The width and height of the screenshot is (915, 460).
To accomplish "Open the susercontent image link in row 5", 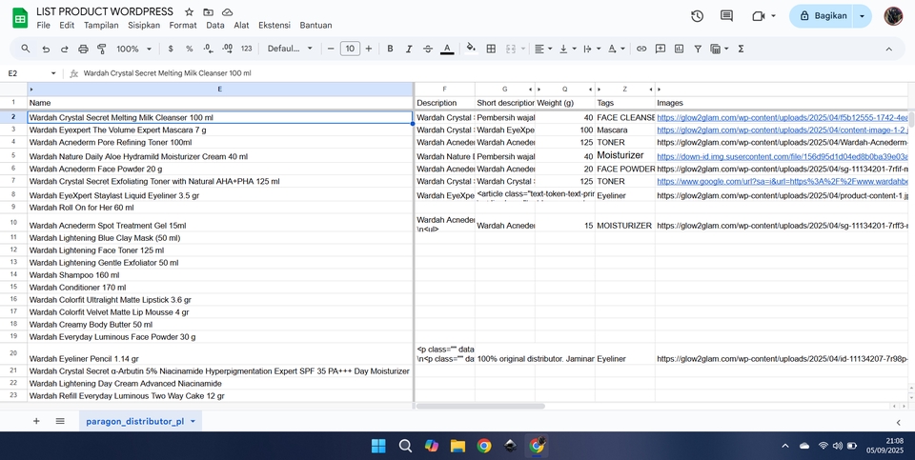I will (782, 156).
